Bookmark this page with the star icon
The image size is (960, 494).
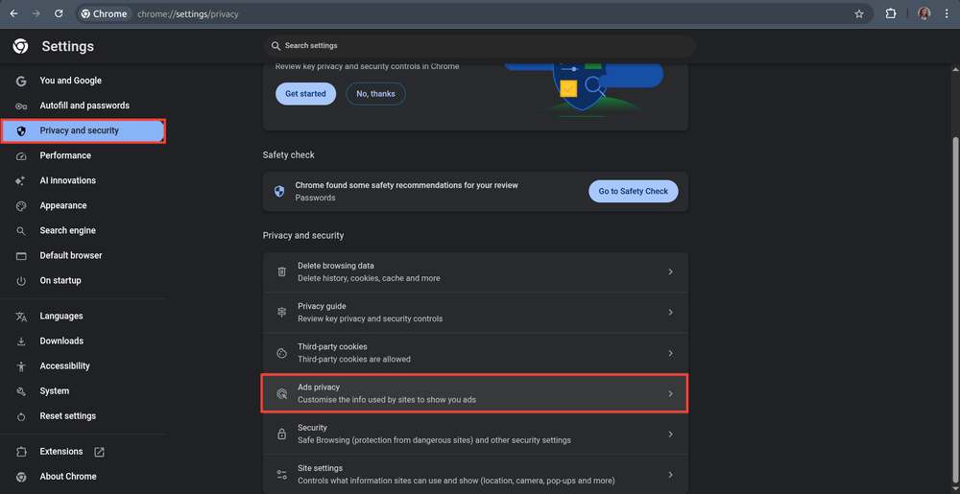(x=859, y=14)
